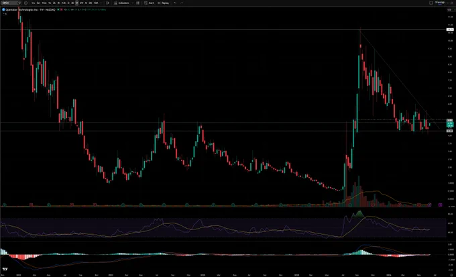Expand the favorite indicators dropdown arrow
456x277 pixels.
coord(133,3)
